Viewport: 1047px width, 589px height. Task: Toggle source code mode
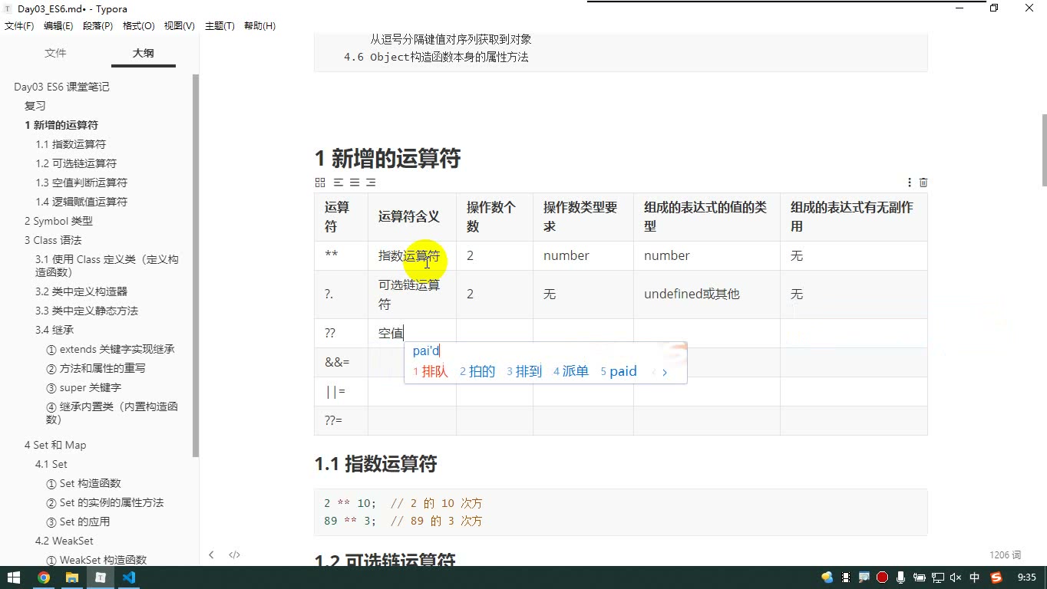click(235, 554)
